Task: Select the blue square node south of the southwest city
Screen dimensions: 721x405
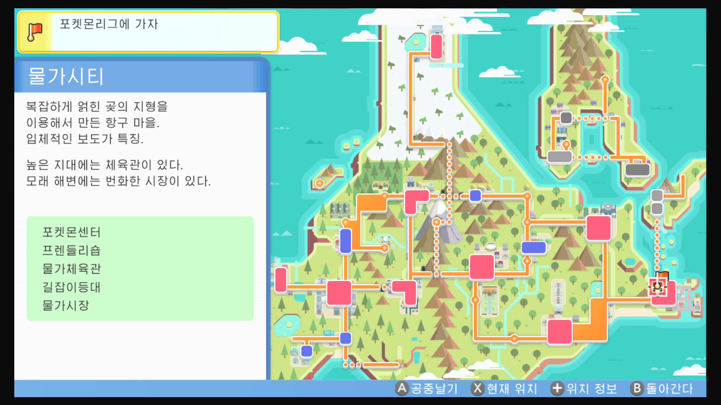Action: click(x=345, y=338)
